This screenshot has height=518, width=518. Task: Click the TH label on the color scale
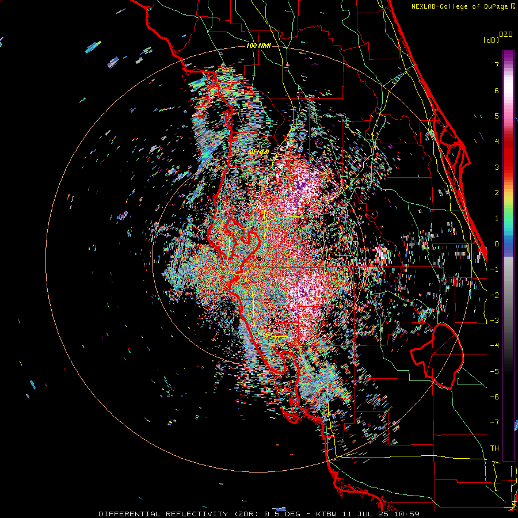point(494,448)
